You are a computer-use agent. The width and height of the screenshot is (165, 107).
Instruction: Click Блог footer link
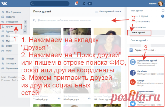click(x=3, y=77)
